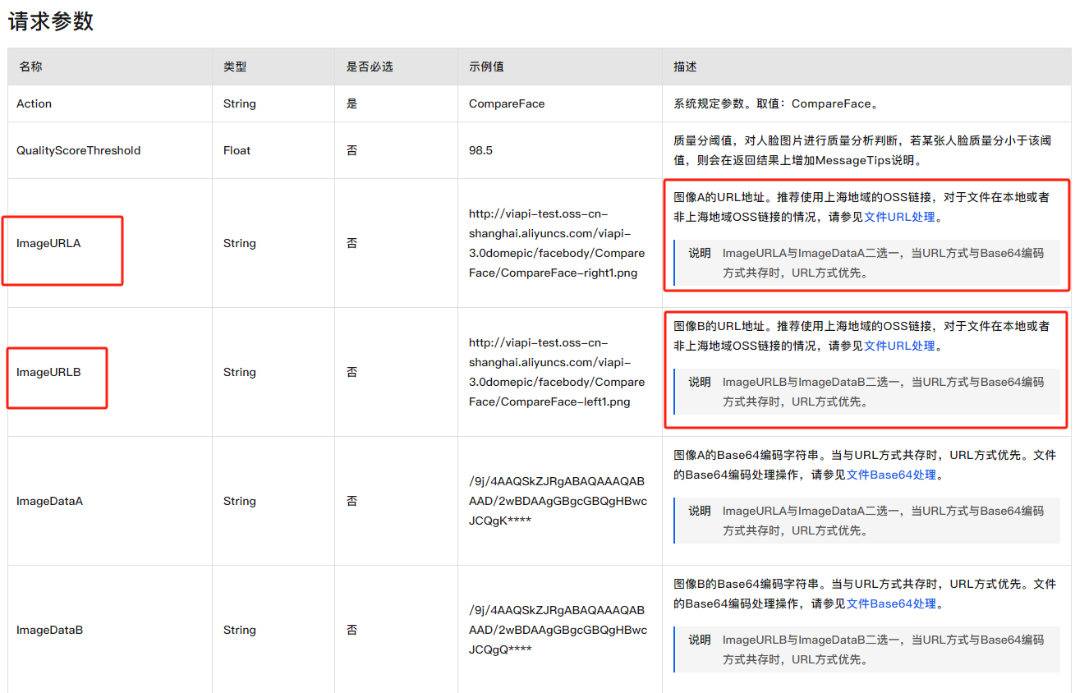Click the 名称 column header
The image size is (1075, 693).
click(x=30, y=67)
